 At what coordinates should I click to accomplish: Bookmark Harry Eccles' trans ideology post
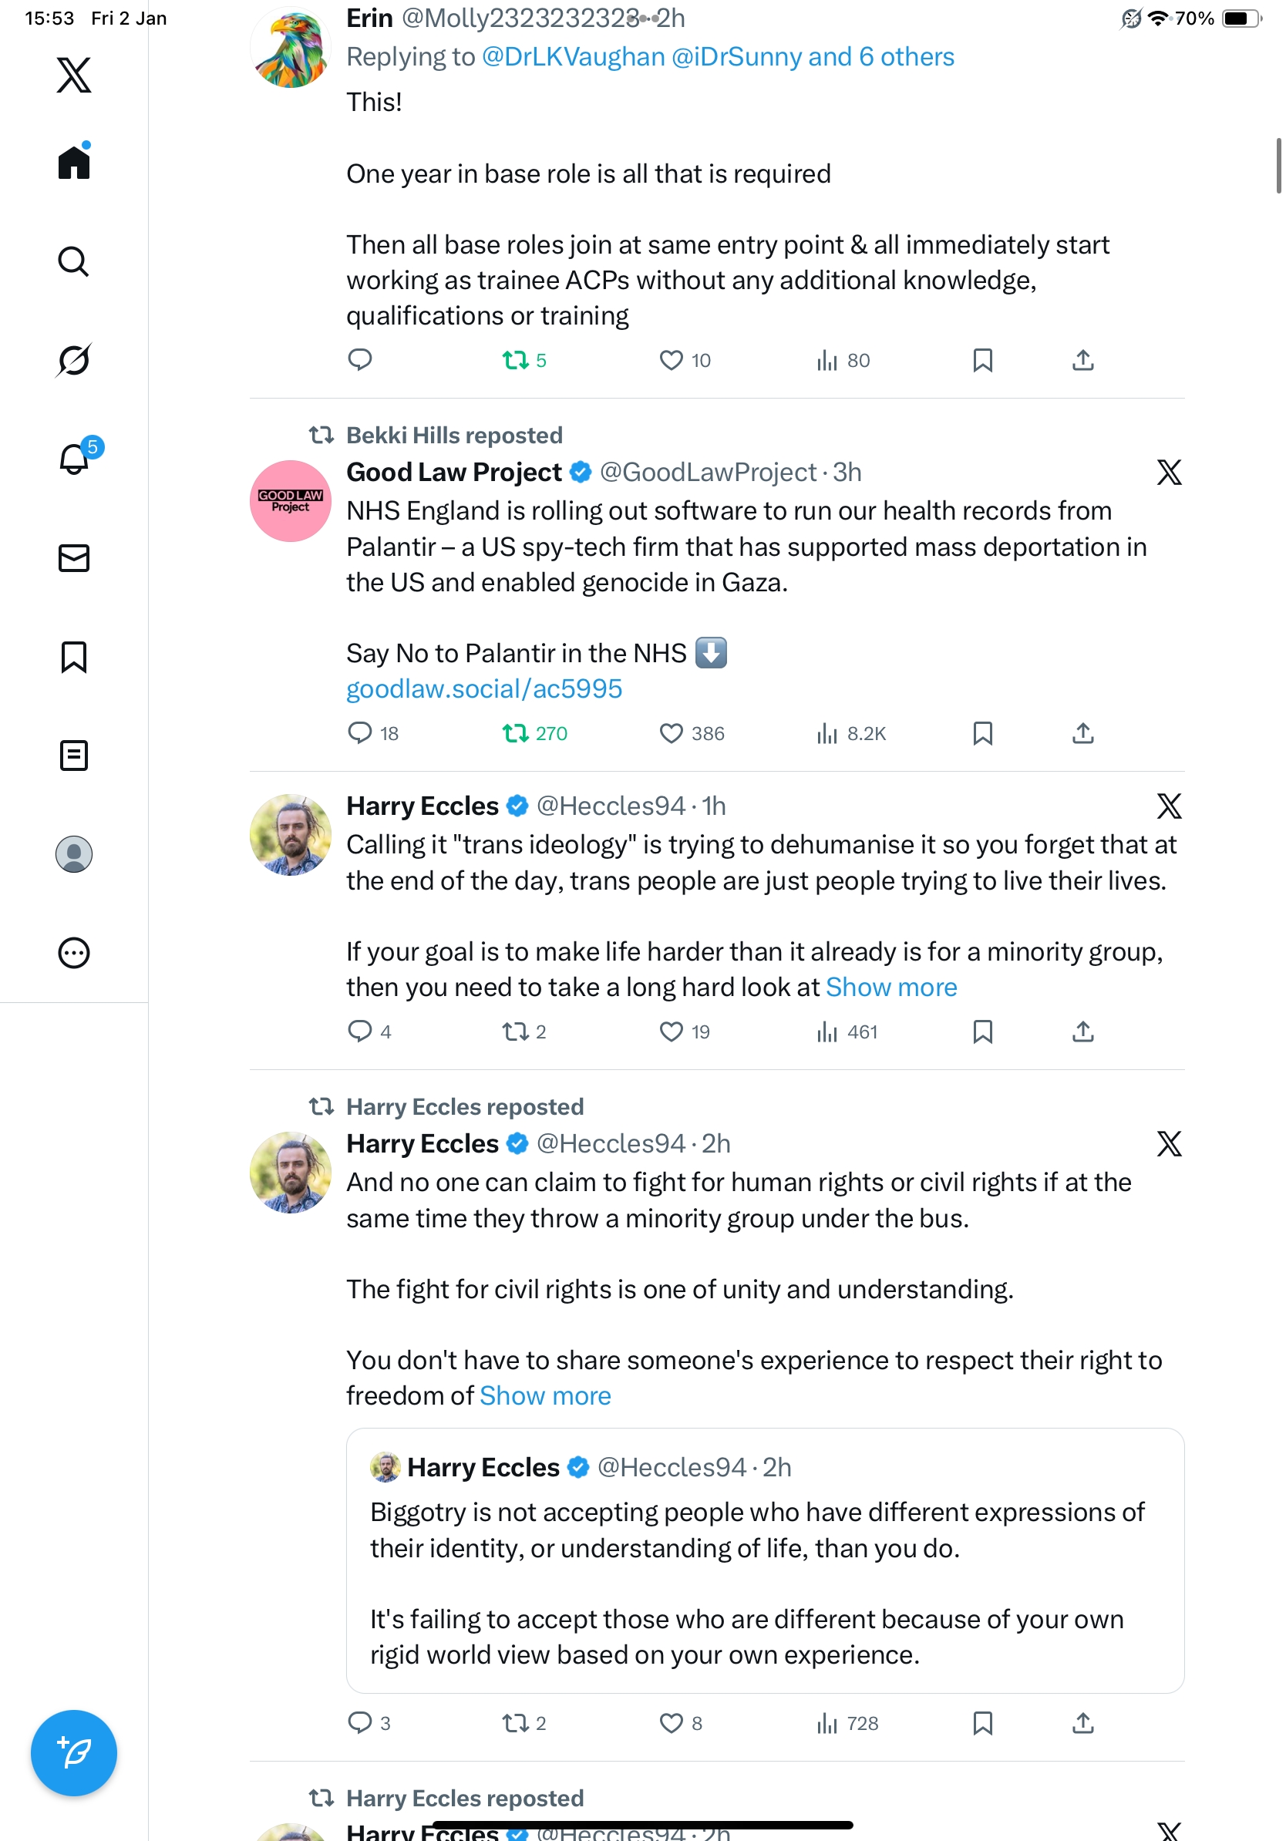coord(982,1032)
